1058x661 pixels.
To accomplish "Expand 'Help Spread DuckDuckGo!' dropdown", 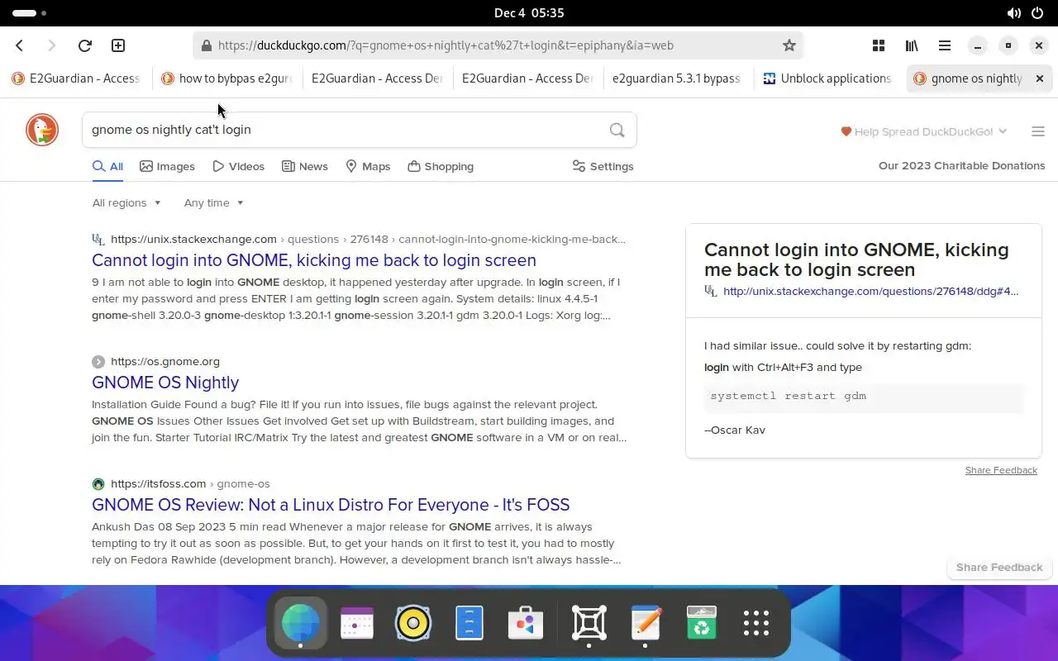I will pos(924,131).
